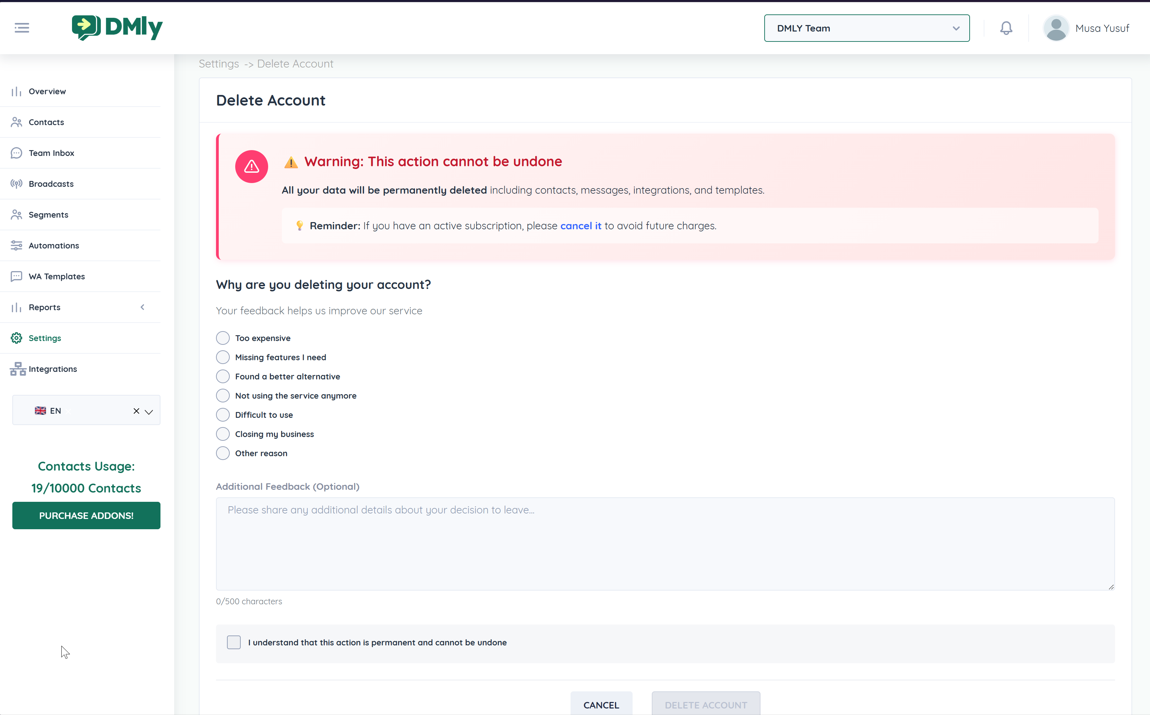Click the Additional Feedback text area

pyautogui.click(x=664, y=543)
